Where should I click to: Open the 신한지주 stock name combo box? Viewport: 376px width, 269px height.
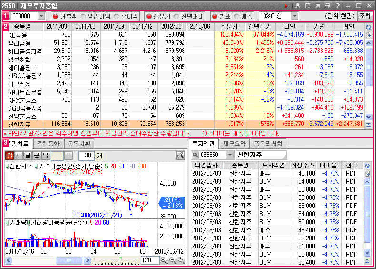coord(261,155)
